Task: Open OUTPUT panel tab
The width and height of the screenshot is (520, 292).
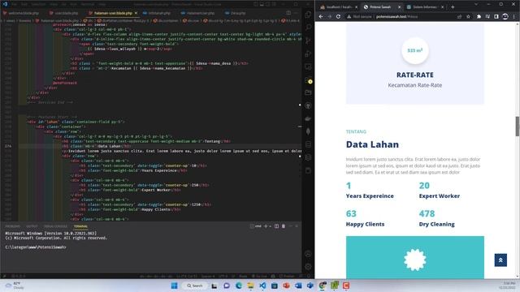Action: click(x=32, y=226)
